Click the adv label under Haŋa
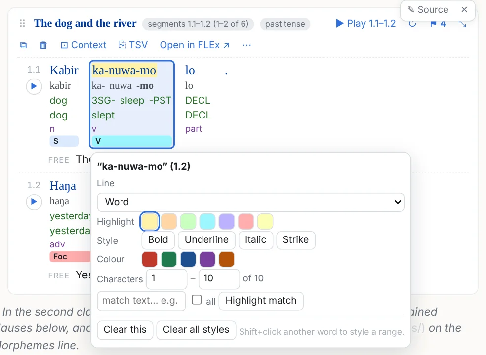This screenshot has width=486, height=355. tap(57, 244)
